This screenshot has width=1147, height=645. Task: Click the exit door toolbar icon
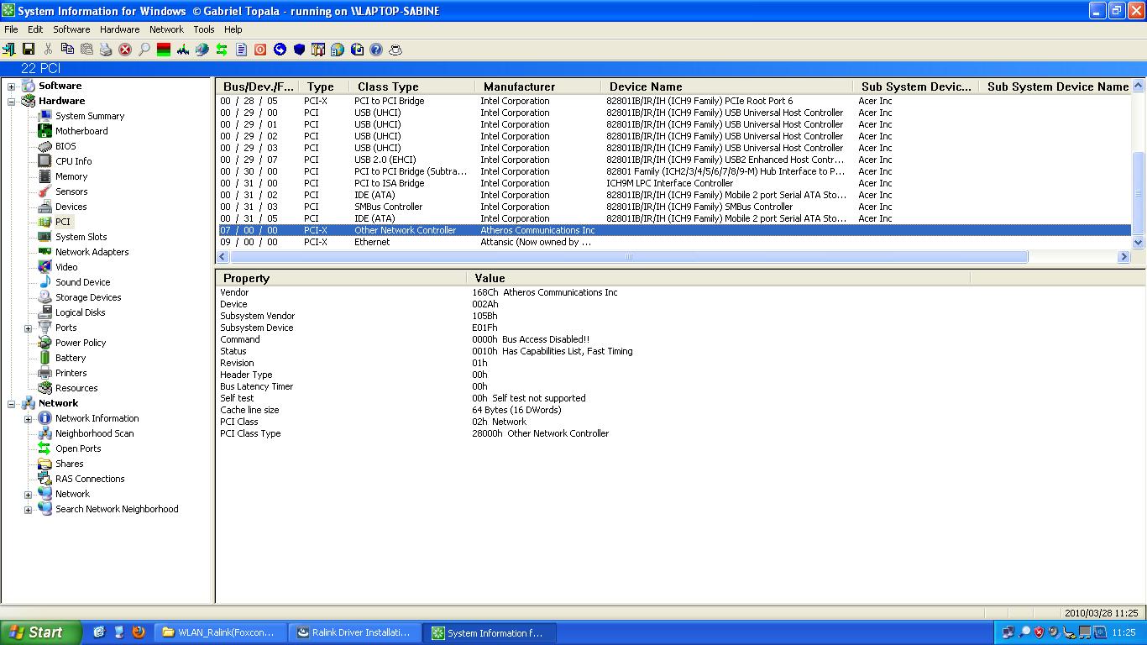9,50
